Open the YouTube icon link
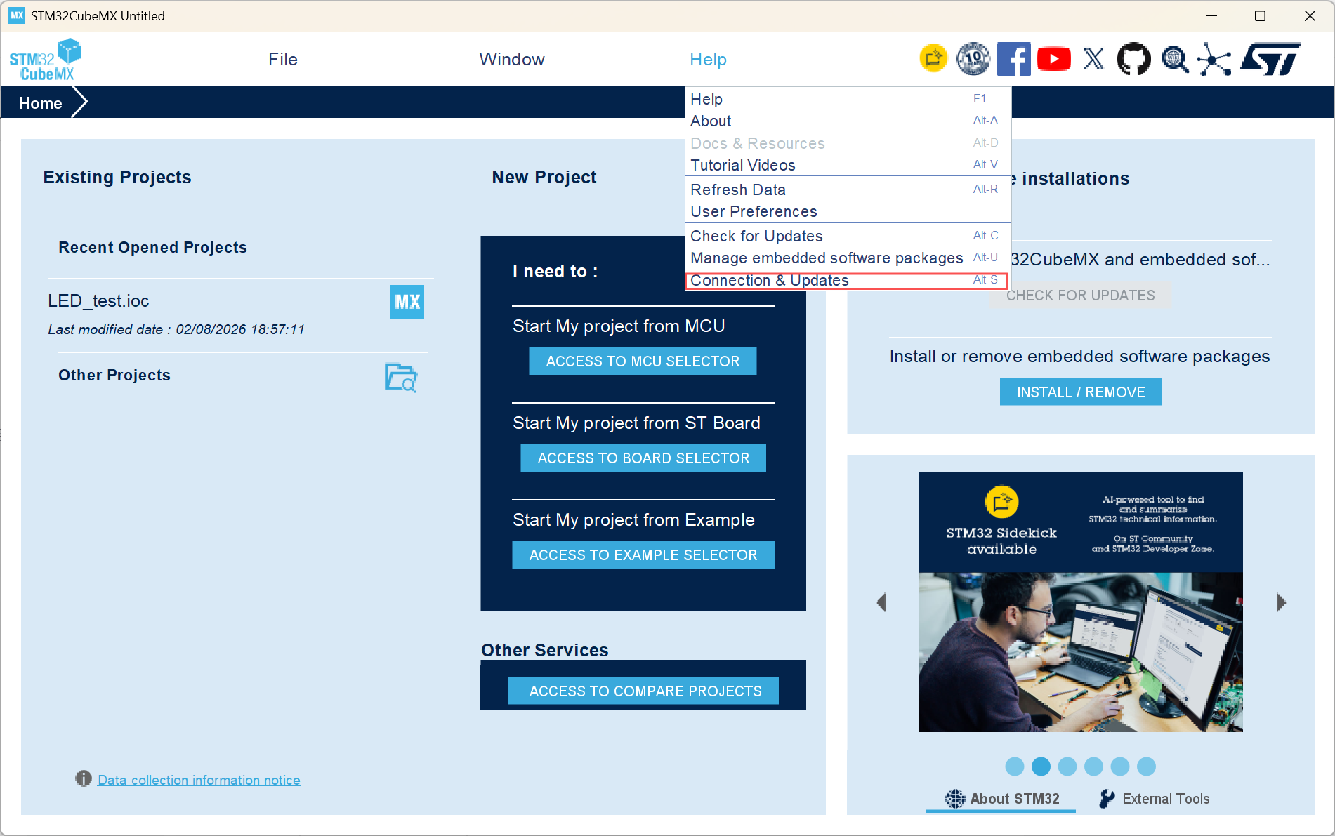Viewport: 1335px width, 836px height. point(1053,59)
